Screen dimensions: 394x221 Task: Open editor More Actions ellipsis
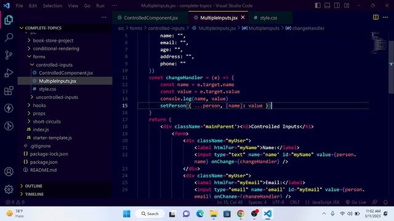point(385,17)
